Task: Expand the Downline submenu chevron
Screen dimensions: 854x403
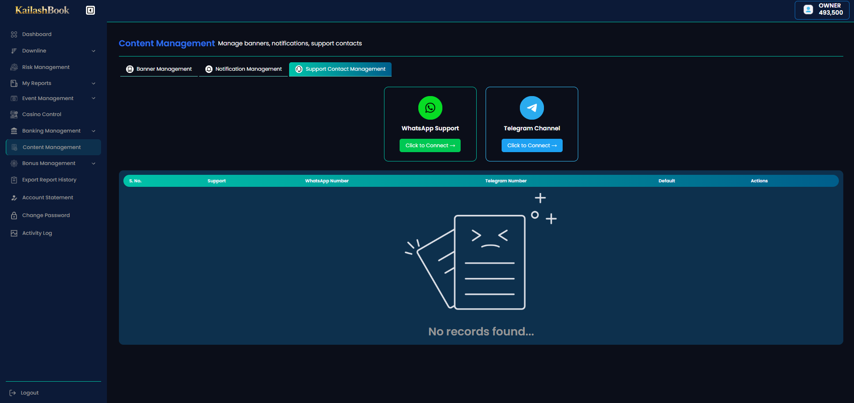Action: 94,51
